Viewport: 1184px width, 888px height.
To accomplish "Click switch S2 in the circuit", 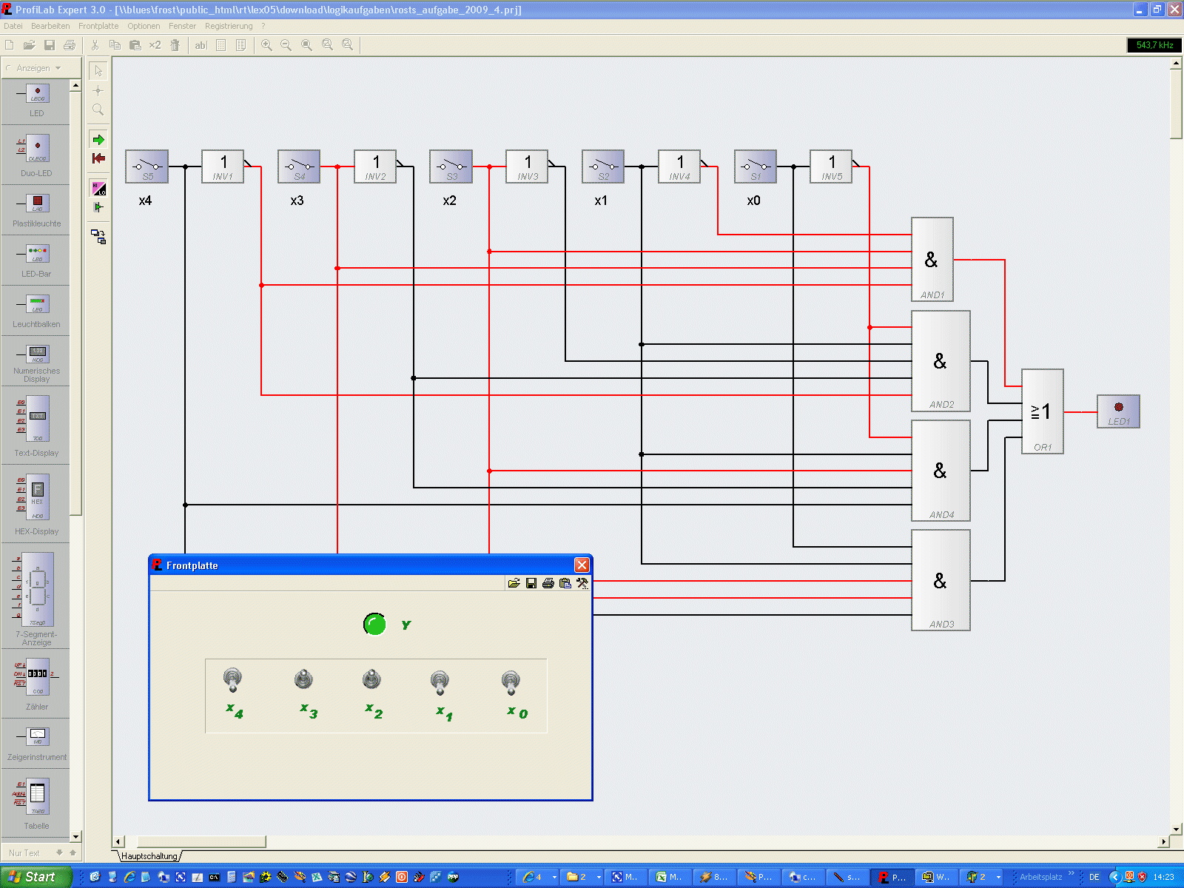I will click(x=603, y=166).
